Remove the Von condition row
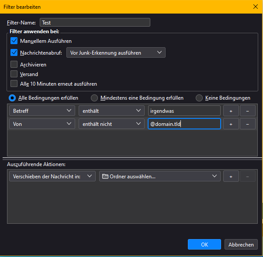The image size is (263, 257). coord(247,124)
